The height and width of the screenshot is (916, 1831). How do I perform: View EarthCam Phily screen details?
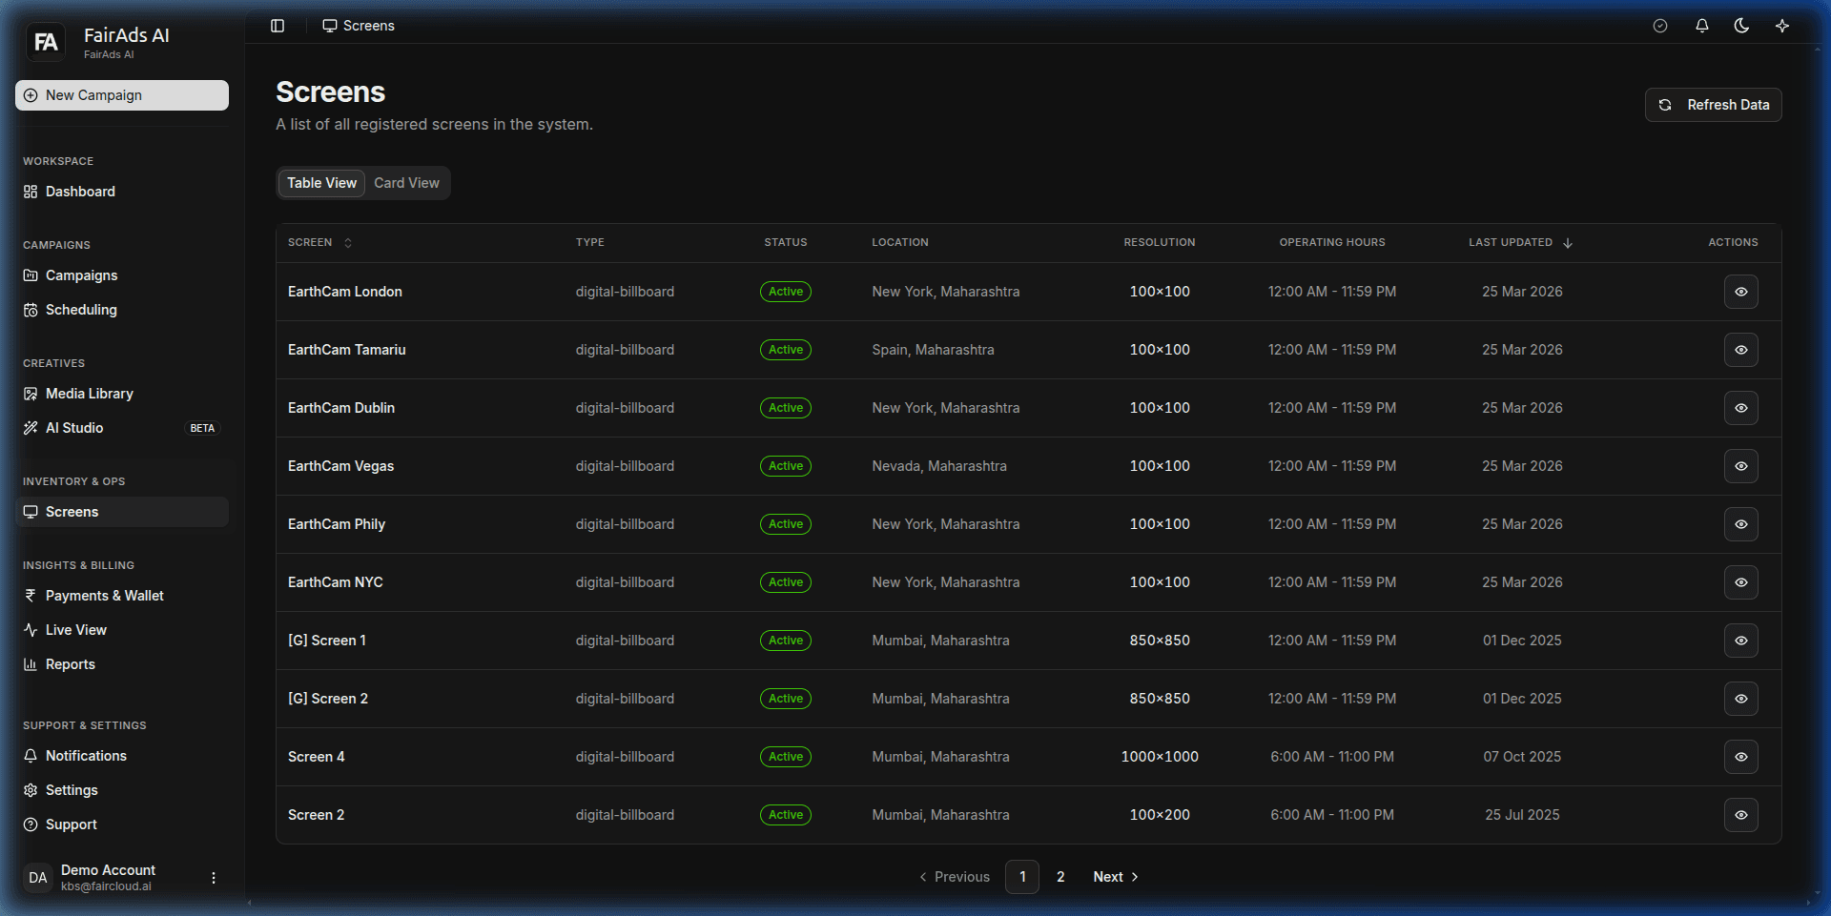click(1740, 524)
